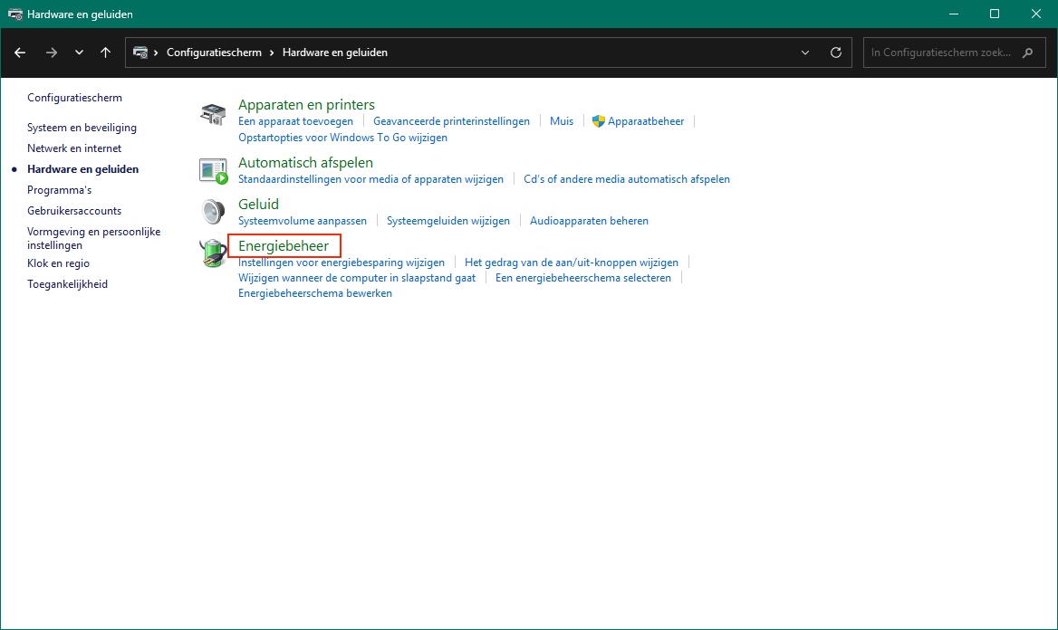Open the Energiebeheer heading link
Image resolution: width=1058 pixels, height=630 pixels.
point(284,245)
